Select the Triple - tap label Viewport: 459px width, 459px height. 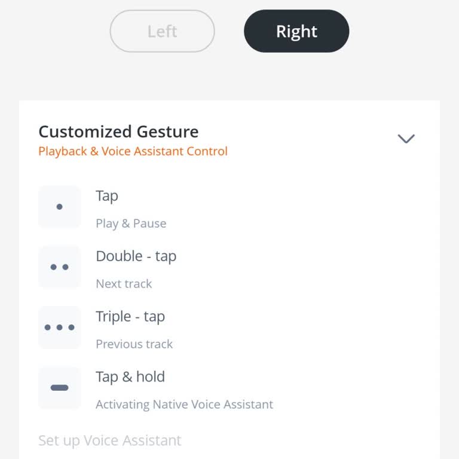[x=130, y=317]
